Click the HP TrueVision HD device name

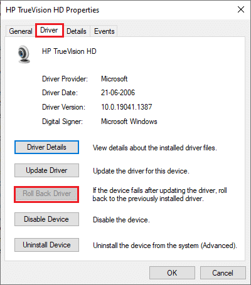click(69, 51)
